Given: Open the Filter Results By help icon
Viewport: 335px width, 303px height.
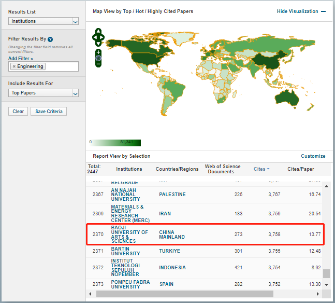Looking at the screenshot, I should (x=50, y=39).
